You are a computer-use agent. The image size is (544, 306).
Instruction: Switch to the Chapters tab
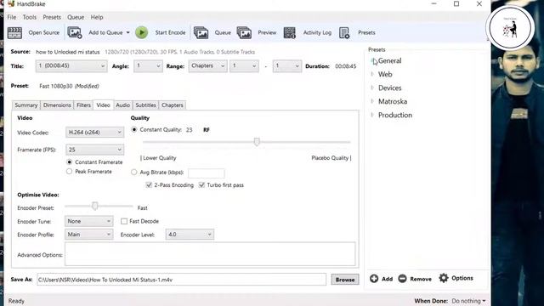(x=172, y=105)
